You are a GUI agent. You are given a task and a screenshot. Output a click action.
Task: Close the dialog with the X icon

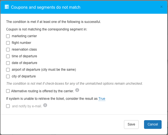tap(161, 7)
